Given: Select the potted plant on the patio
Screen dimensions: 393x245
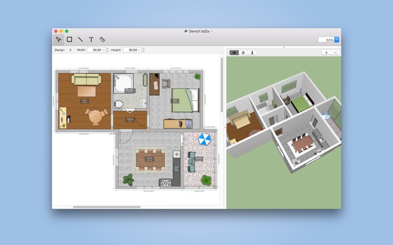Looking at the screenshot, I should point(206,180).
